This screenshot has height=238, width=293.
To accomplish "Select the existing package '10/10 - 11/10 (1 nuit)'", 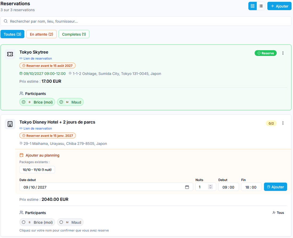I will tap(37, 170).
